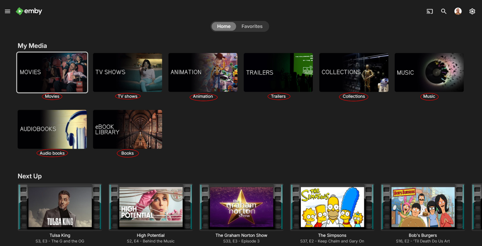Click the Music label text
The width and height of the screenshot is (482, 246).
click(429, 97)
